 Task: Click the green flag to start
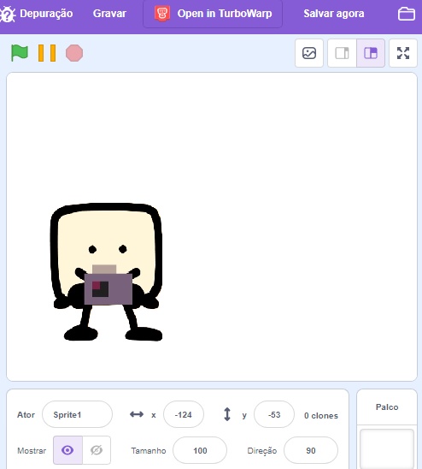click(20, 53)
